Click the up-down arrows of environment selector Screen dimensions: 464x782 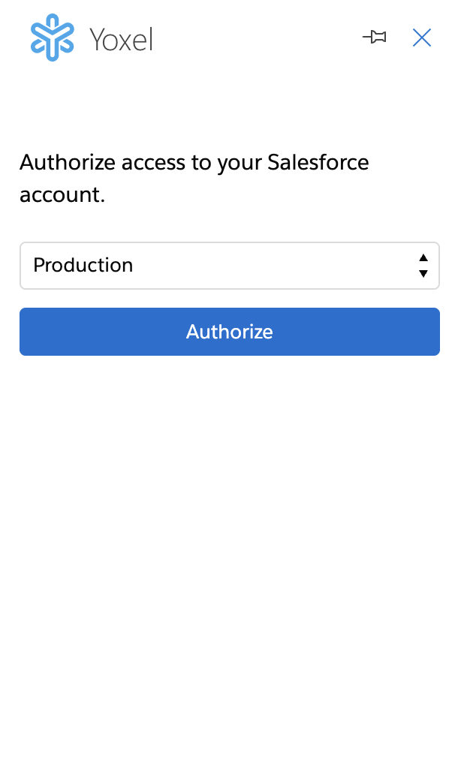tap(423, 266)
